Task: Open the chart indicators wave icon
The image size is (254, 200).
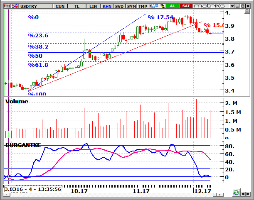Action: [15, 6]
